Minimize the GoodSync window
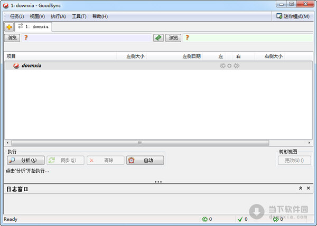This screenshot has width=317, height=226. click(282, 4)
